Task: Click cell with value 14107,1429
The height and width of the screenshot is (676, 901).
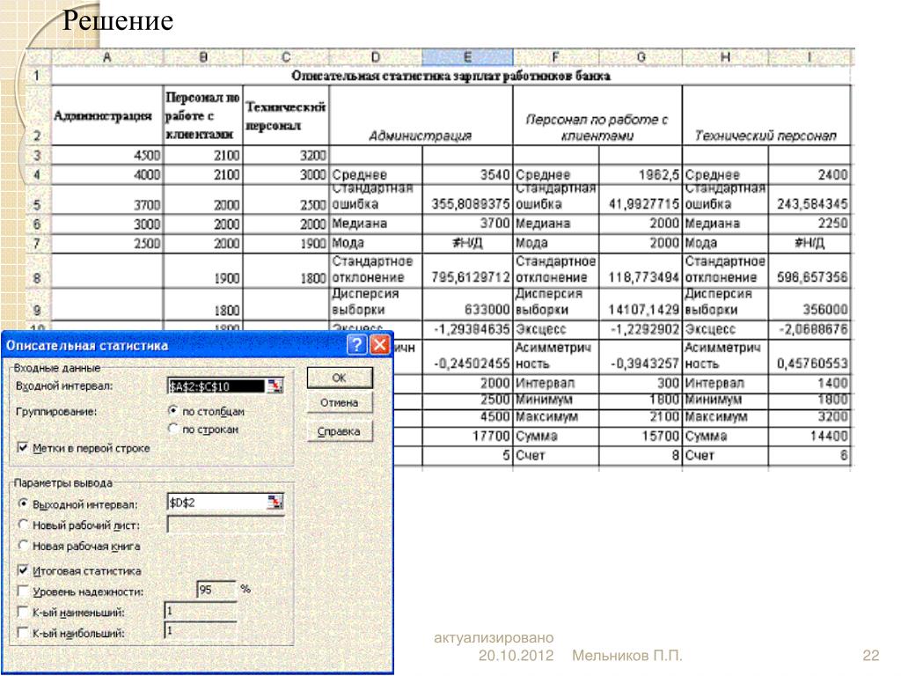Action: tap(641, 304)
